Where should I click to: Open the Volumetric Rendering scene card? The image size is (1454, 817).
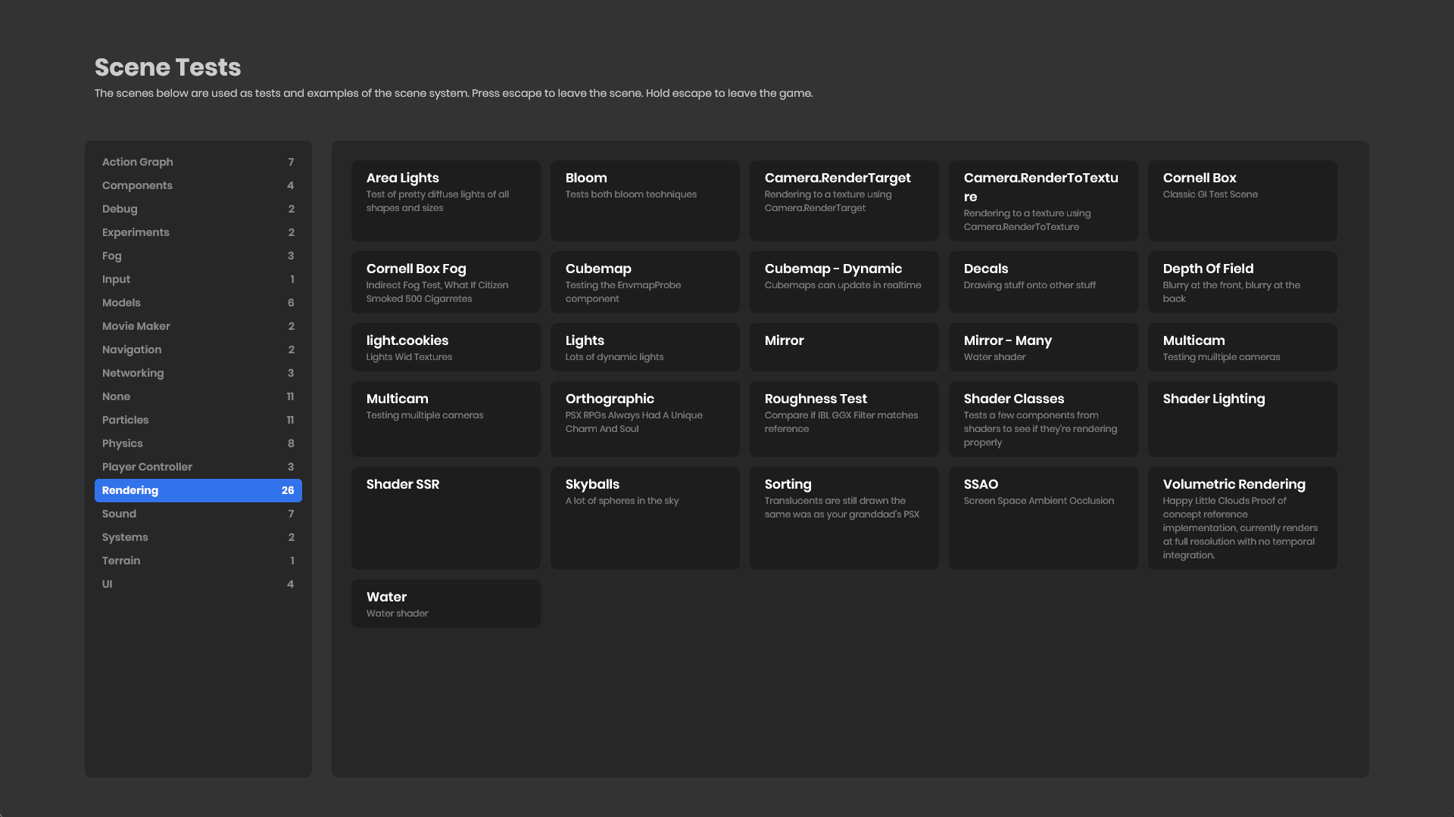coord(1242,517)
